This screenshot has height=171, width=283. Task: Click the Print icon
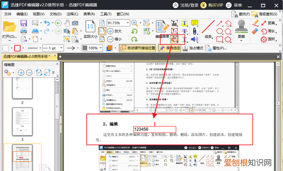point(23,31)
